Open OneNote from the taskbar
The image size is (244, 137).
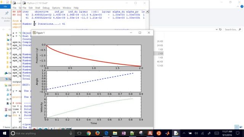tap(124, 133)
